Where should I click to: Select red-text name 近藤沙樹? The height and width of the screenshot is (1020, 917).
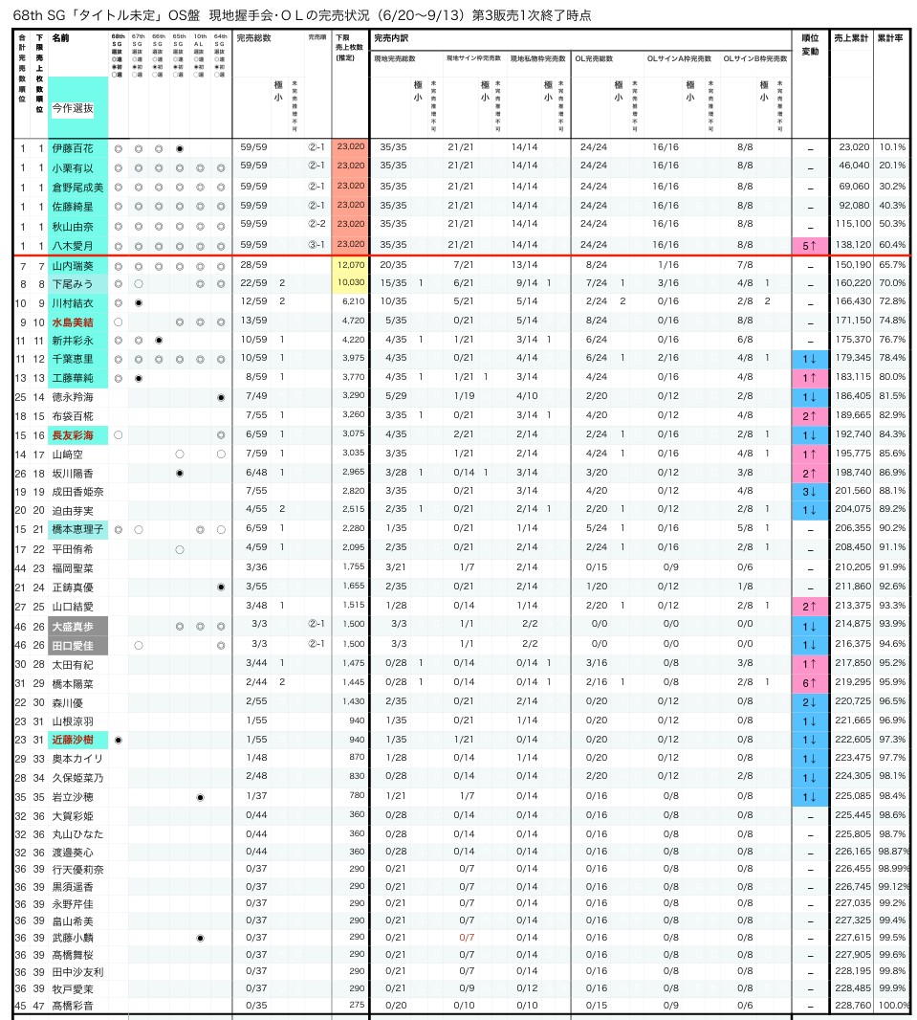point(73,740)
